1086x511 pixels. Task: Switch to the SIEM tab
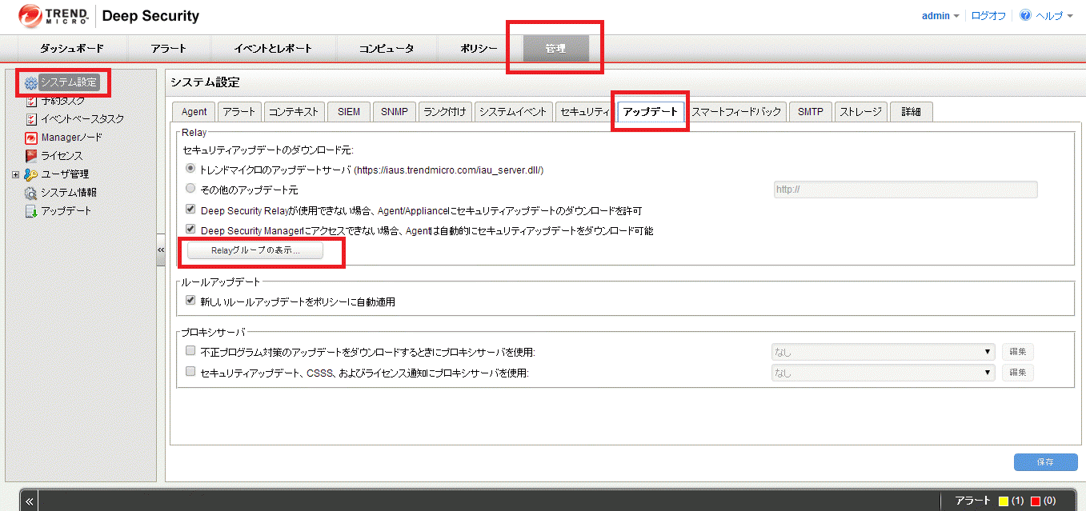tap(349, 112)
